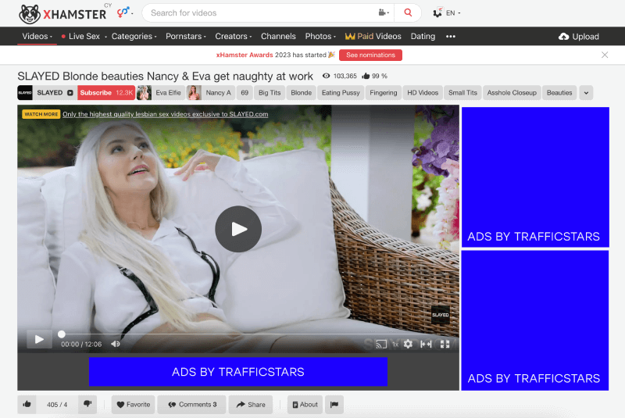The height and width of the screenshot is (418, 625).
Task: Expand the Categories menu
Action: tap(134, 36)
